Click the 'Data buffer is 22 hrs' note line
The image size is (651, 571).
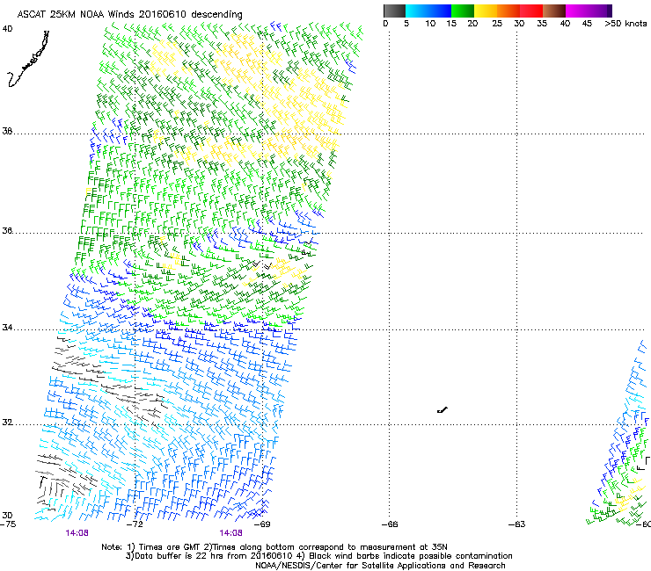pos(318,556)
